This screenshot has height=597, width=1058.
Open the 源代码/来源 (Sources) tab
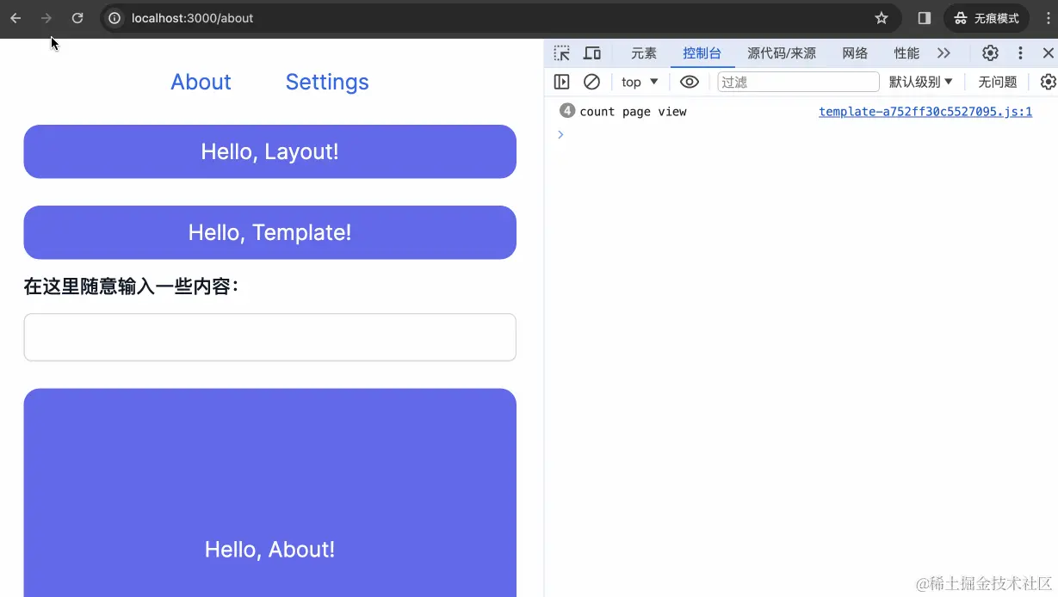point(782,53)
